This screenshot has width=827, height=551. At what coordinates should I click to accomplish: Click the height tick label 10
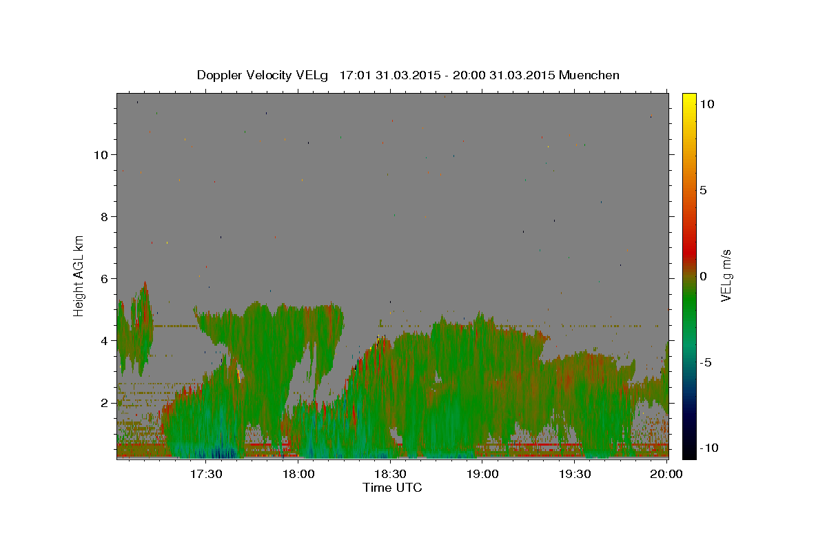(100, 154)
